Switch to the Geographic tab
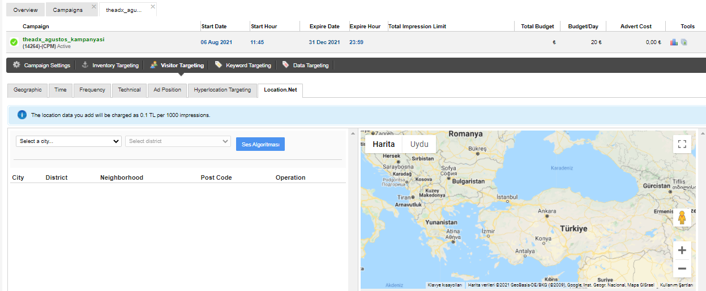706x291 pixels. (x=28, y=90)
